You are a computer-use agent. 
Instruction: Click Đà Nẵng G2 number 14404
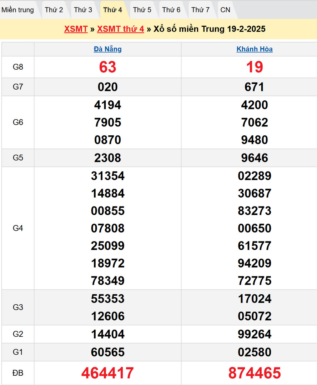click(x=107, y=334)
